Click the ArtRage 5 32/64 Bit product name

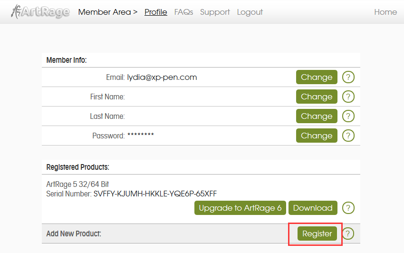[x=77, y=185]
